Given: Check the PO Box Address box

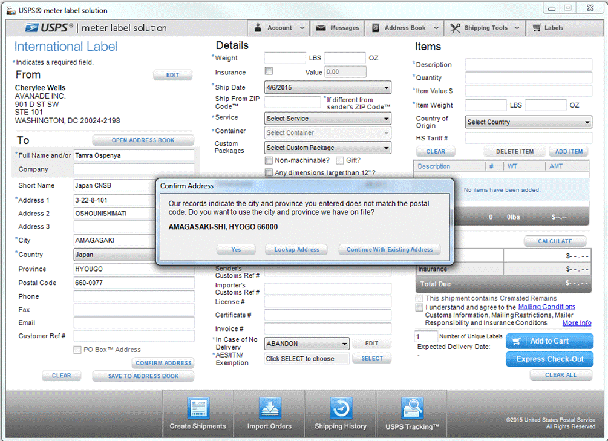Looking at the screenshot, I should (77, 350).
